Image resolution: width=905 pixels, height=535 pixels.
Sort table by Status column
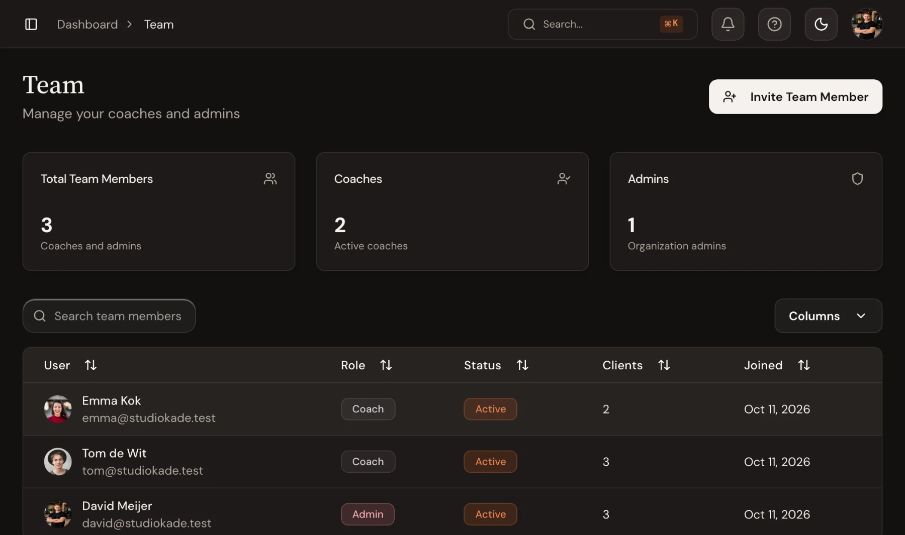(496, 365)
